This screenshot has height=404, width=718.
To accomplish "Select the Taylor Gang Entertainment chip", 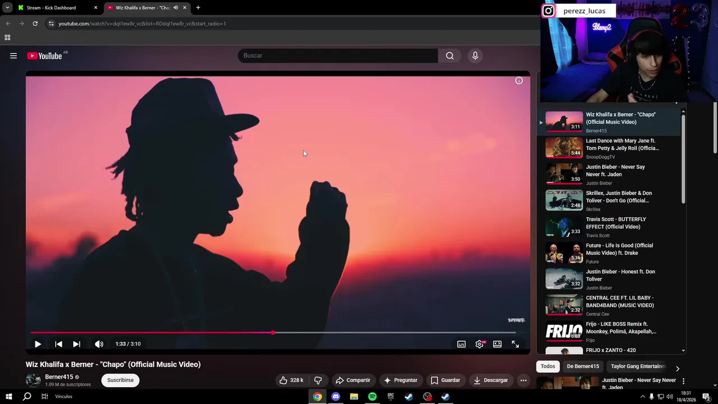I will coord(638,366).
